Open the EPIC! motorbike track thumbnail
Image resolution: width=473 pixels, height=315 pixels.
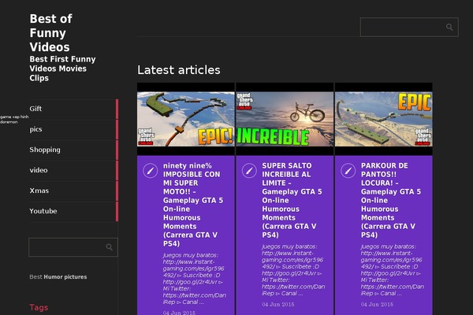coord(186,119)
